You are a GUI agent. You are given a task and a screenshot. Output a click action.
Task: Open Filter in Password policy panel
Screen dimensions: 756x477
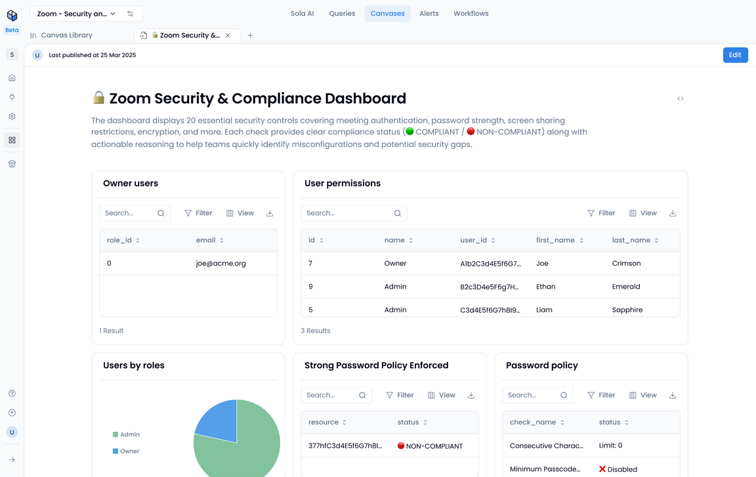pos(601,395)
